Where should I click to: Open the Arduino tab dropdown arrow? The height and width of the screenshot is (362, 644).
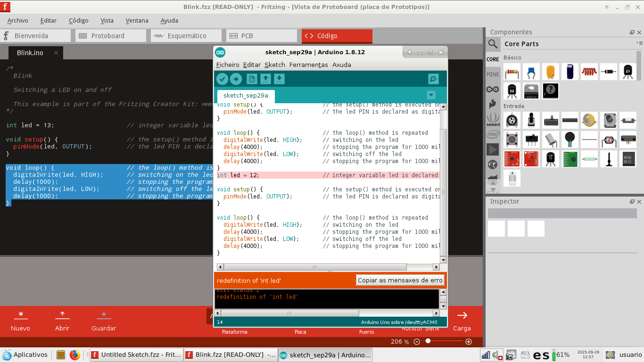point(430,94)
